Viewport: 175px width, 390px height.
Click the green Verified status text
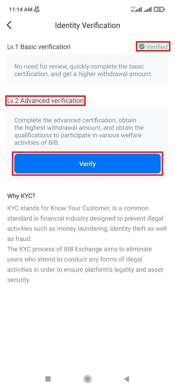coord(157,47)
